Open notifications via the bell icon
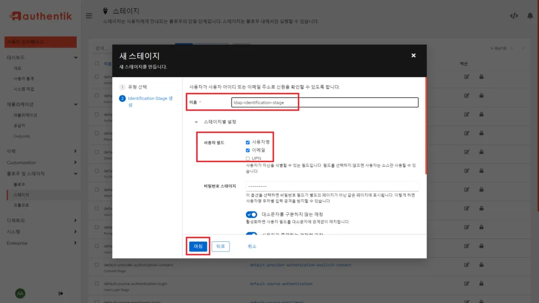 click(530, 16)
